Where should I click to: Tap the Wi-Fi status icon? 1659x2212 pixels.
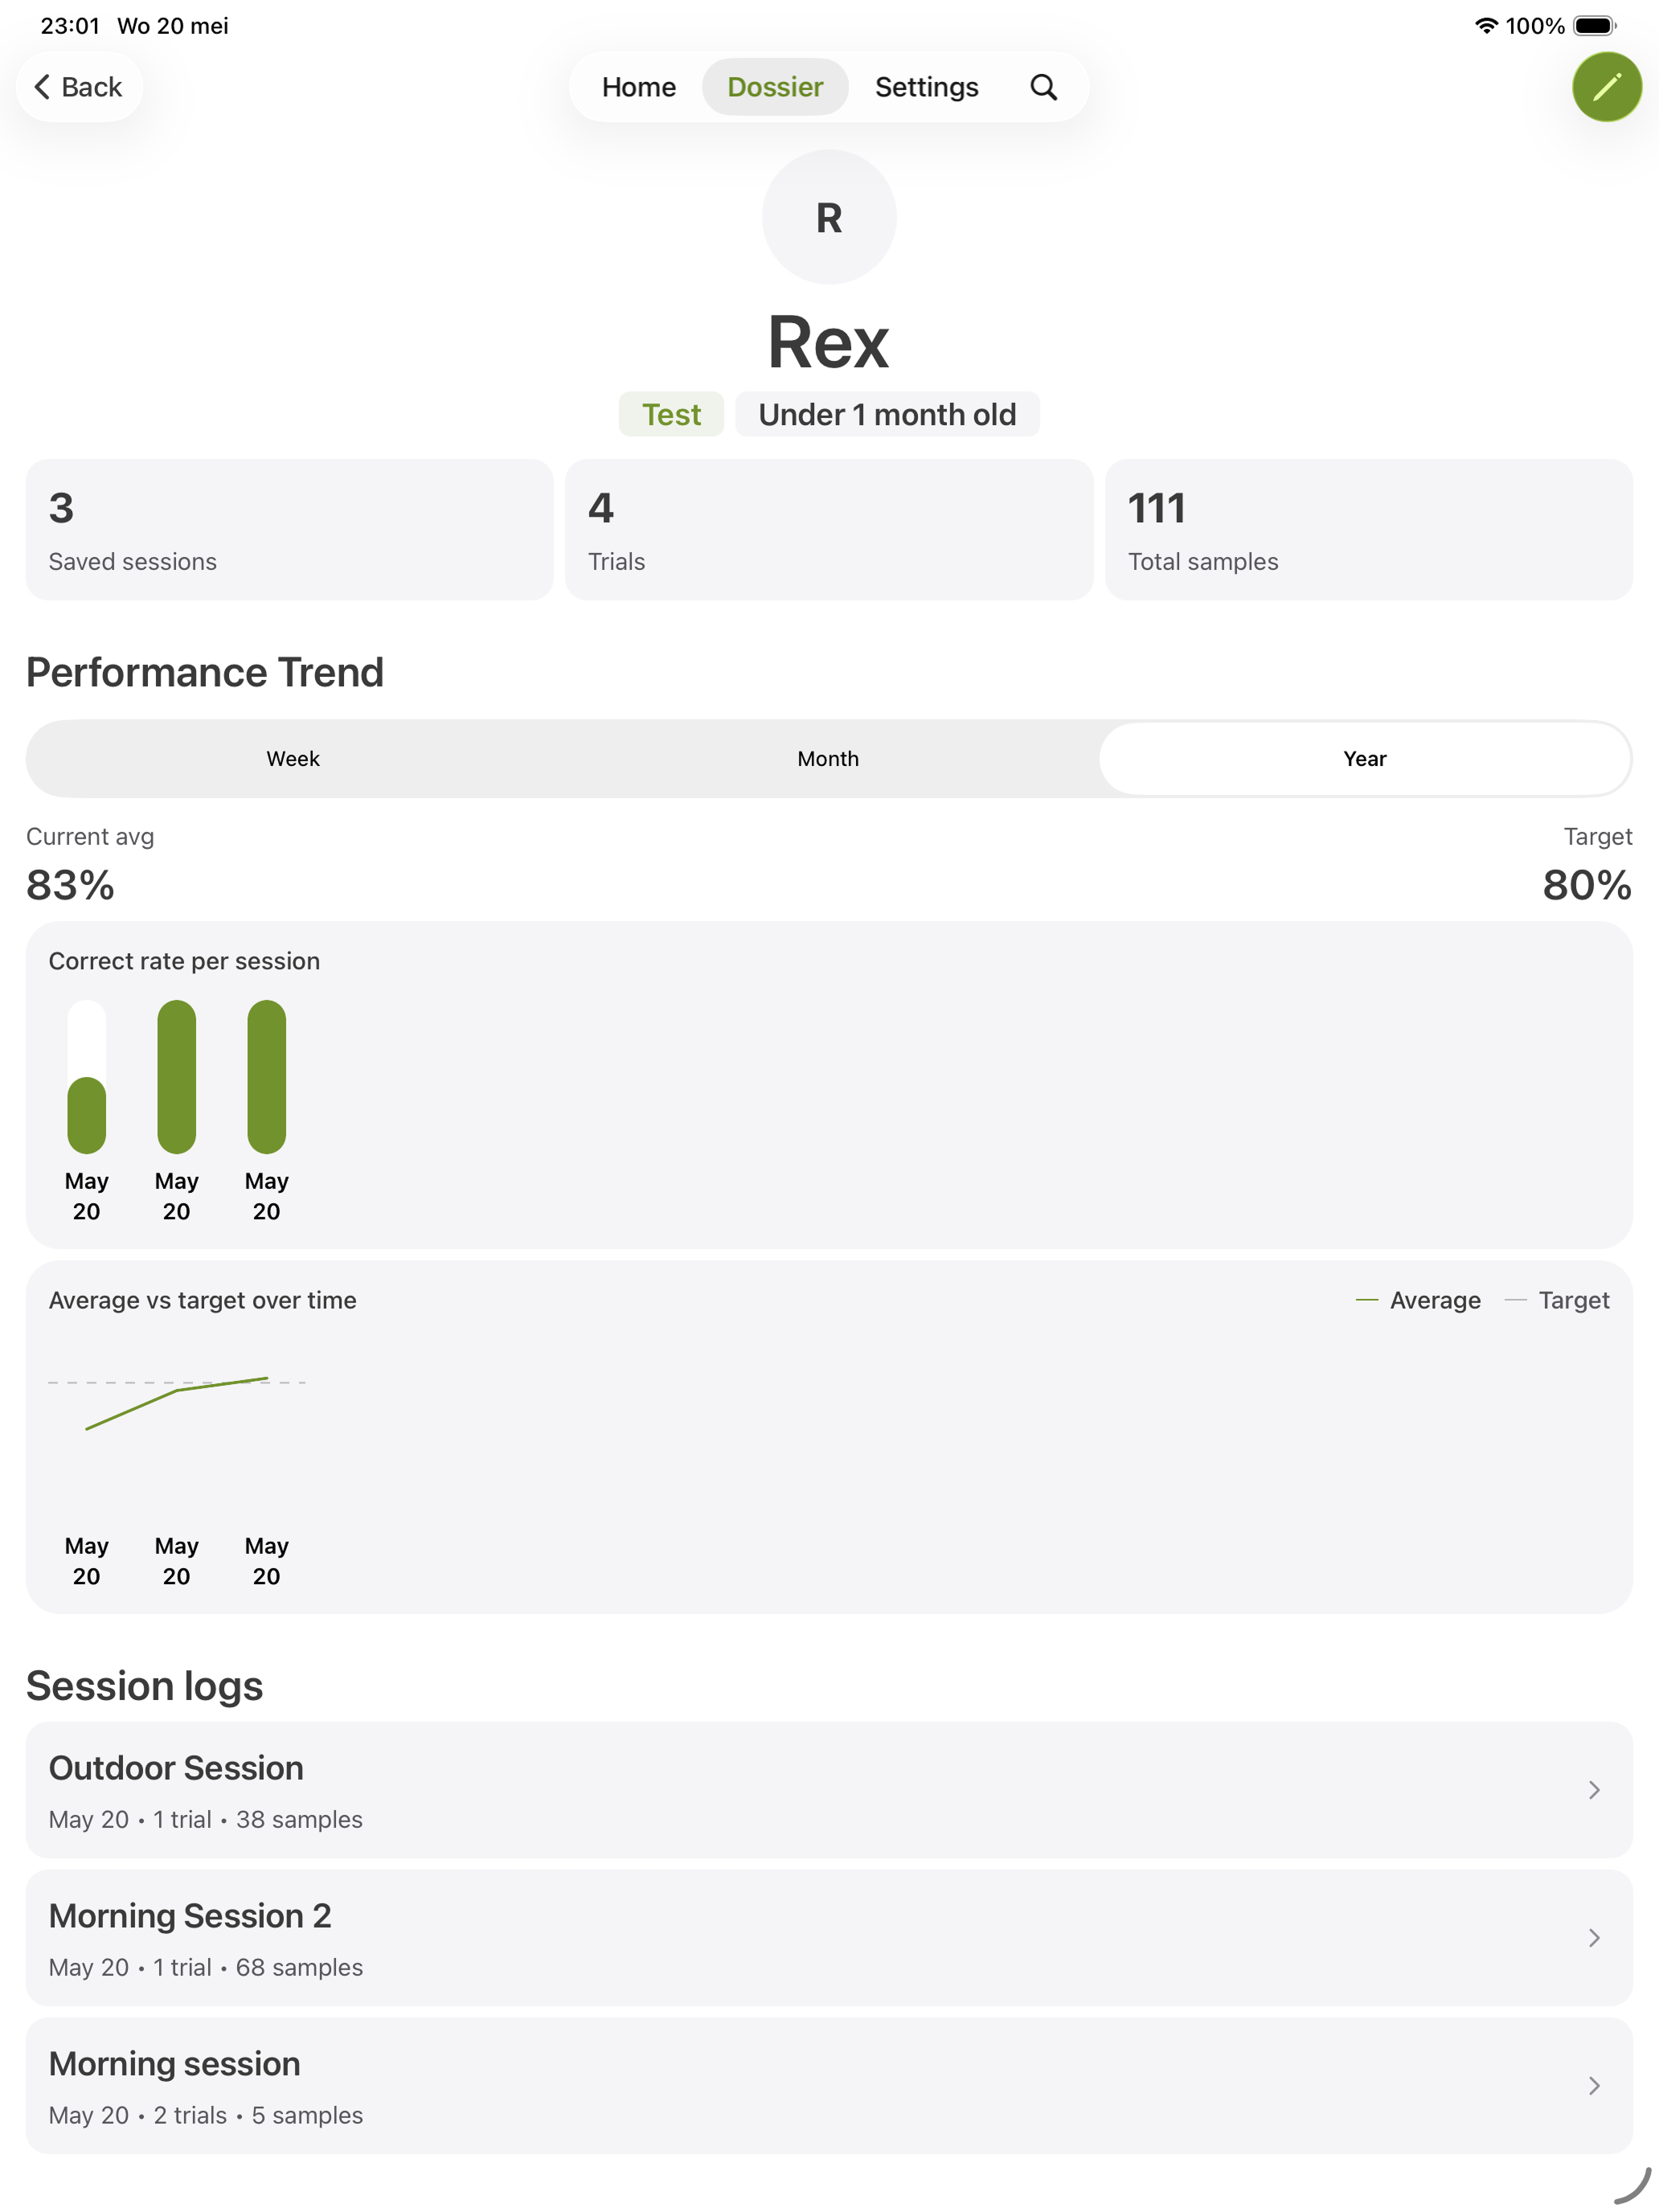[1486, 26]
